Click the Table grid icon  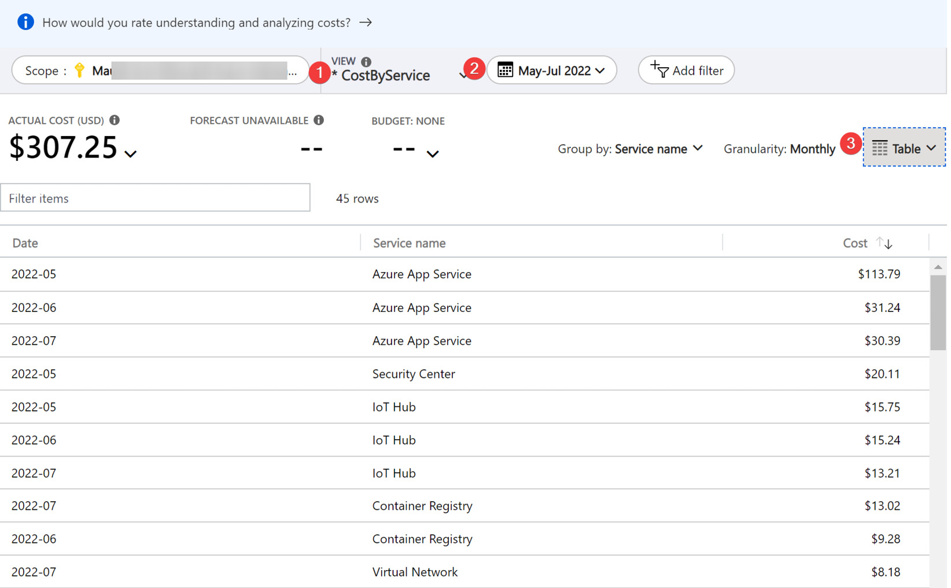click(880, 148)
